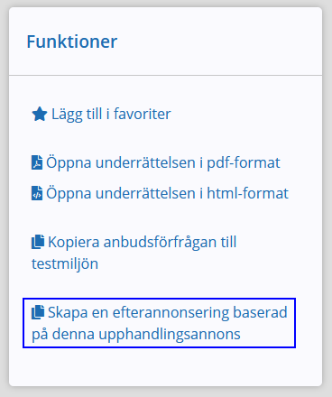This screenshot has width=332, height=397.
Task: Click the copy icon beside Skapa en efterannonsering
Action: tap(38, 312)
